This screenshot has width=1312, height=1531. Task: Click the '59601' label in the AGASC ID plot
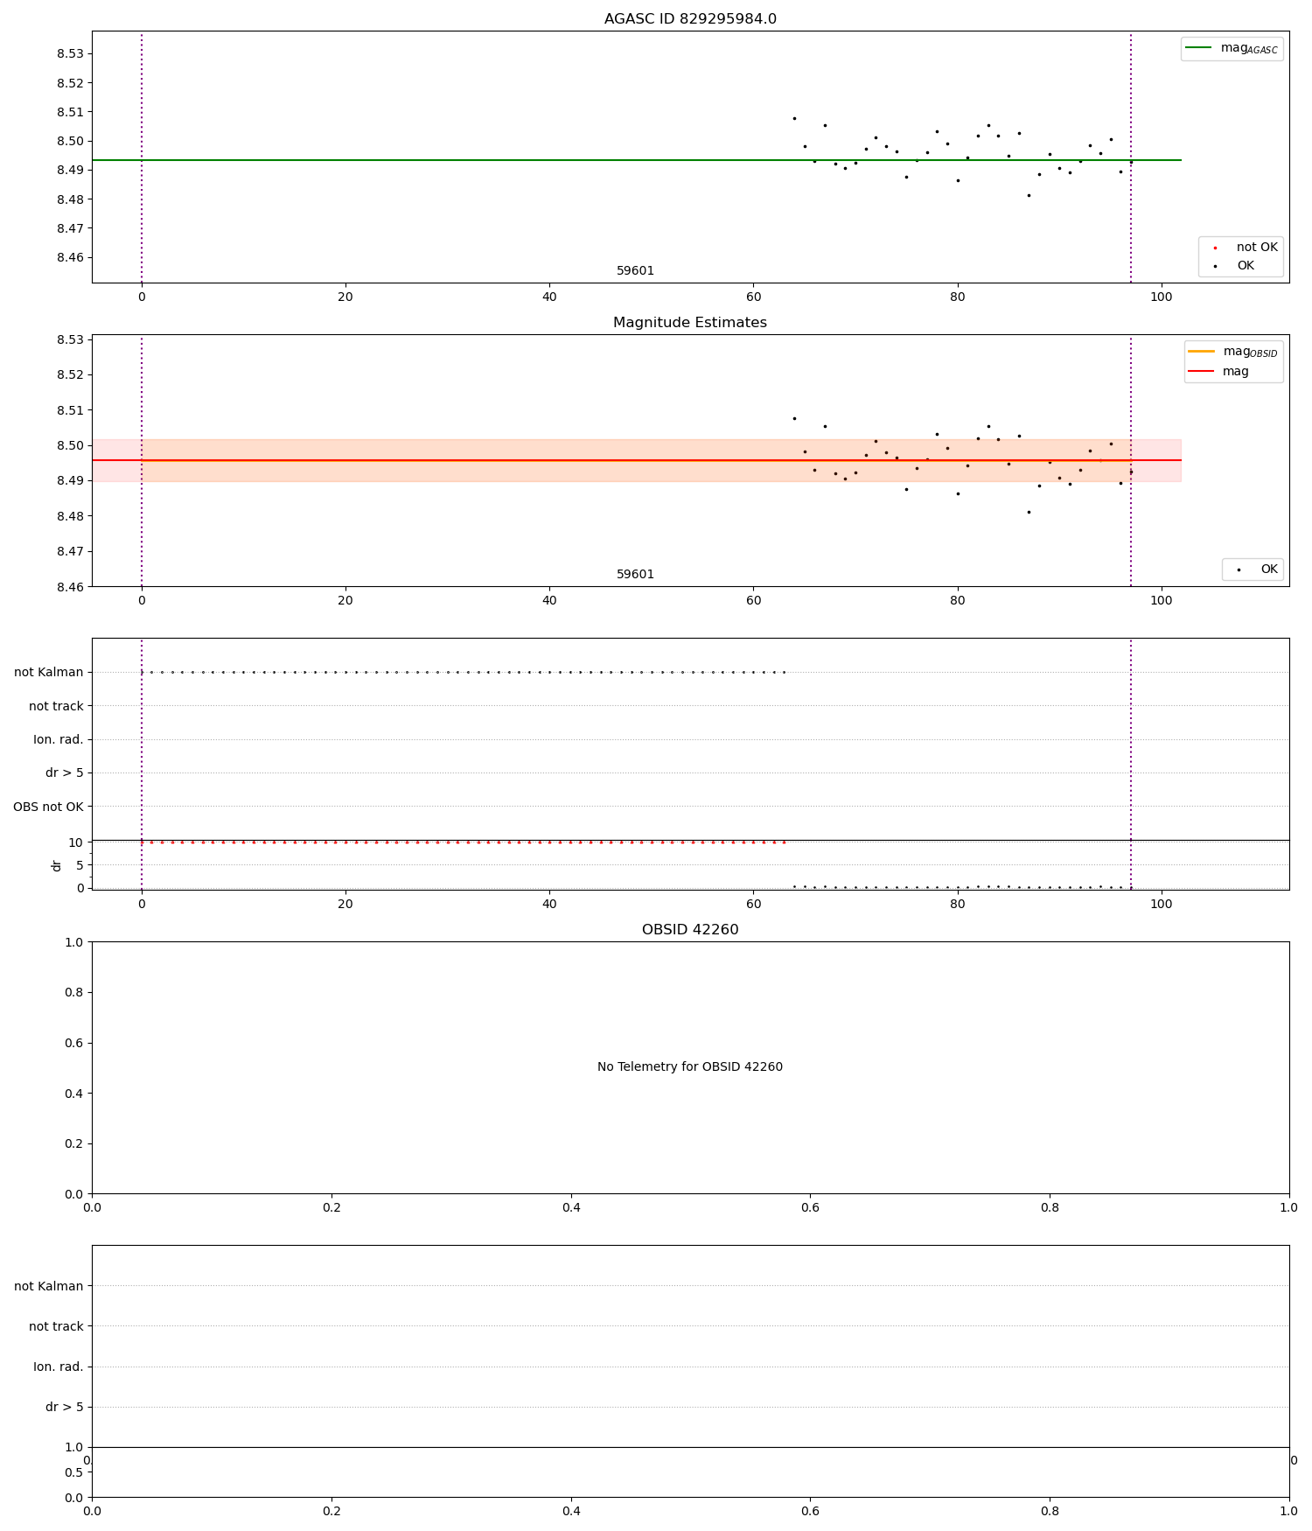[x=635, y=271]
